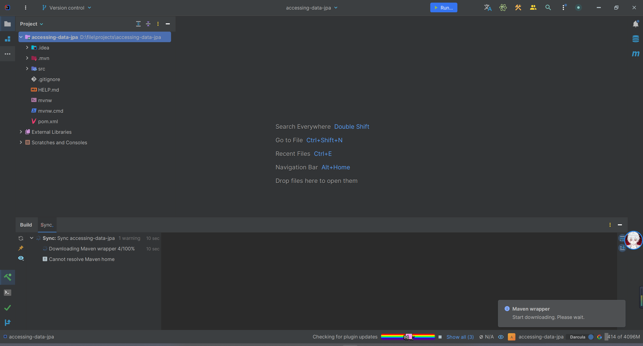643x346 pixels.
Task: Open the Structure tool window icon
Action: click(x=8, y=39)
